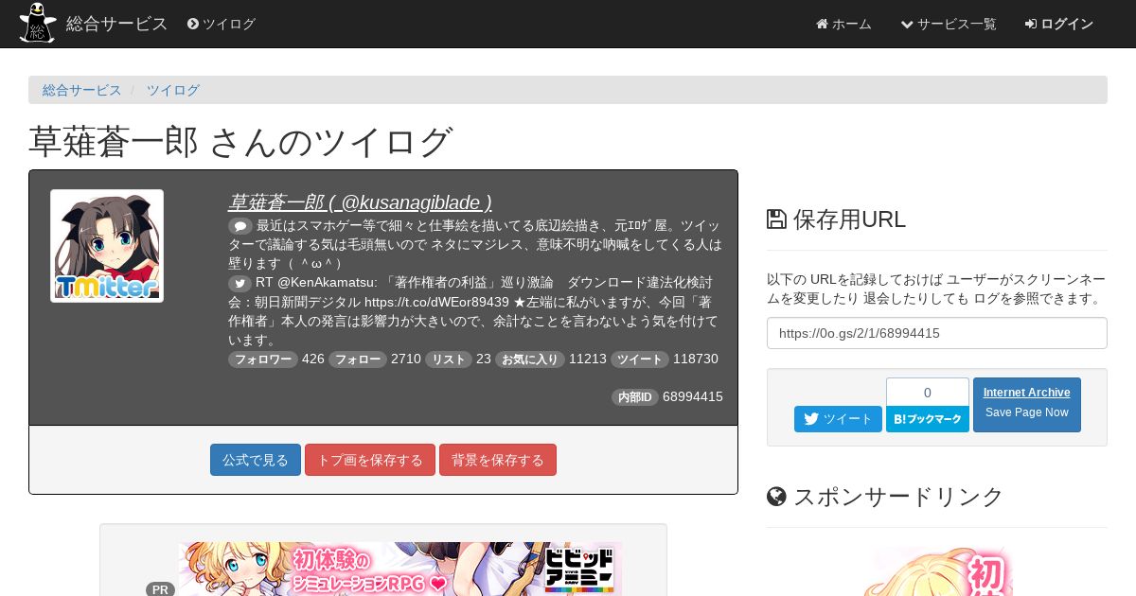The width and height of the screenshot is (1136, 596).
Task: Open 総合サービス breadcrumb link
Action: [82, 90]
